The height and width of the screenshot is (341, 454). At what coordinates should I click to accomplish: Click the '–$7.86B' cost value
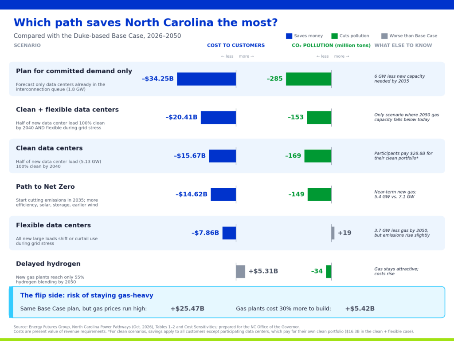(205, 233)
